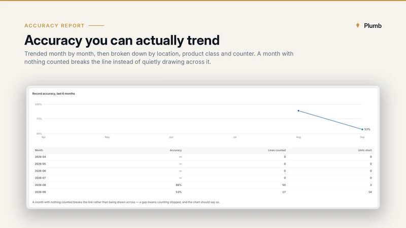Screen dimensions: 406x228
Task: Click the Units short column header
Action: coord(365,150)
